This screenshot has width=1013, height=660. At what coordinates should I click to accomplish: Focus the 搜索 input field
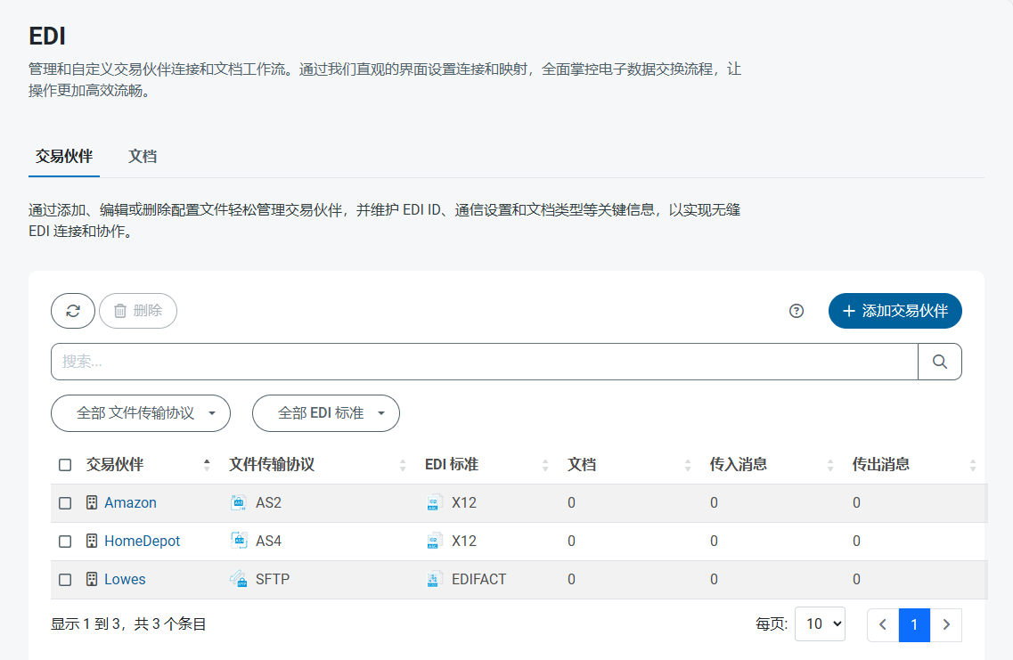(485, 362)
